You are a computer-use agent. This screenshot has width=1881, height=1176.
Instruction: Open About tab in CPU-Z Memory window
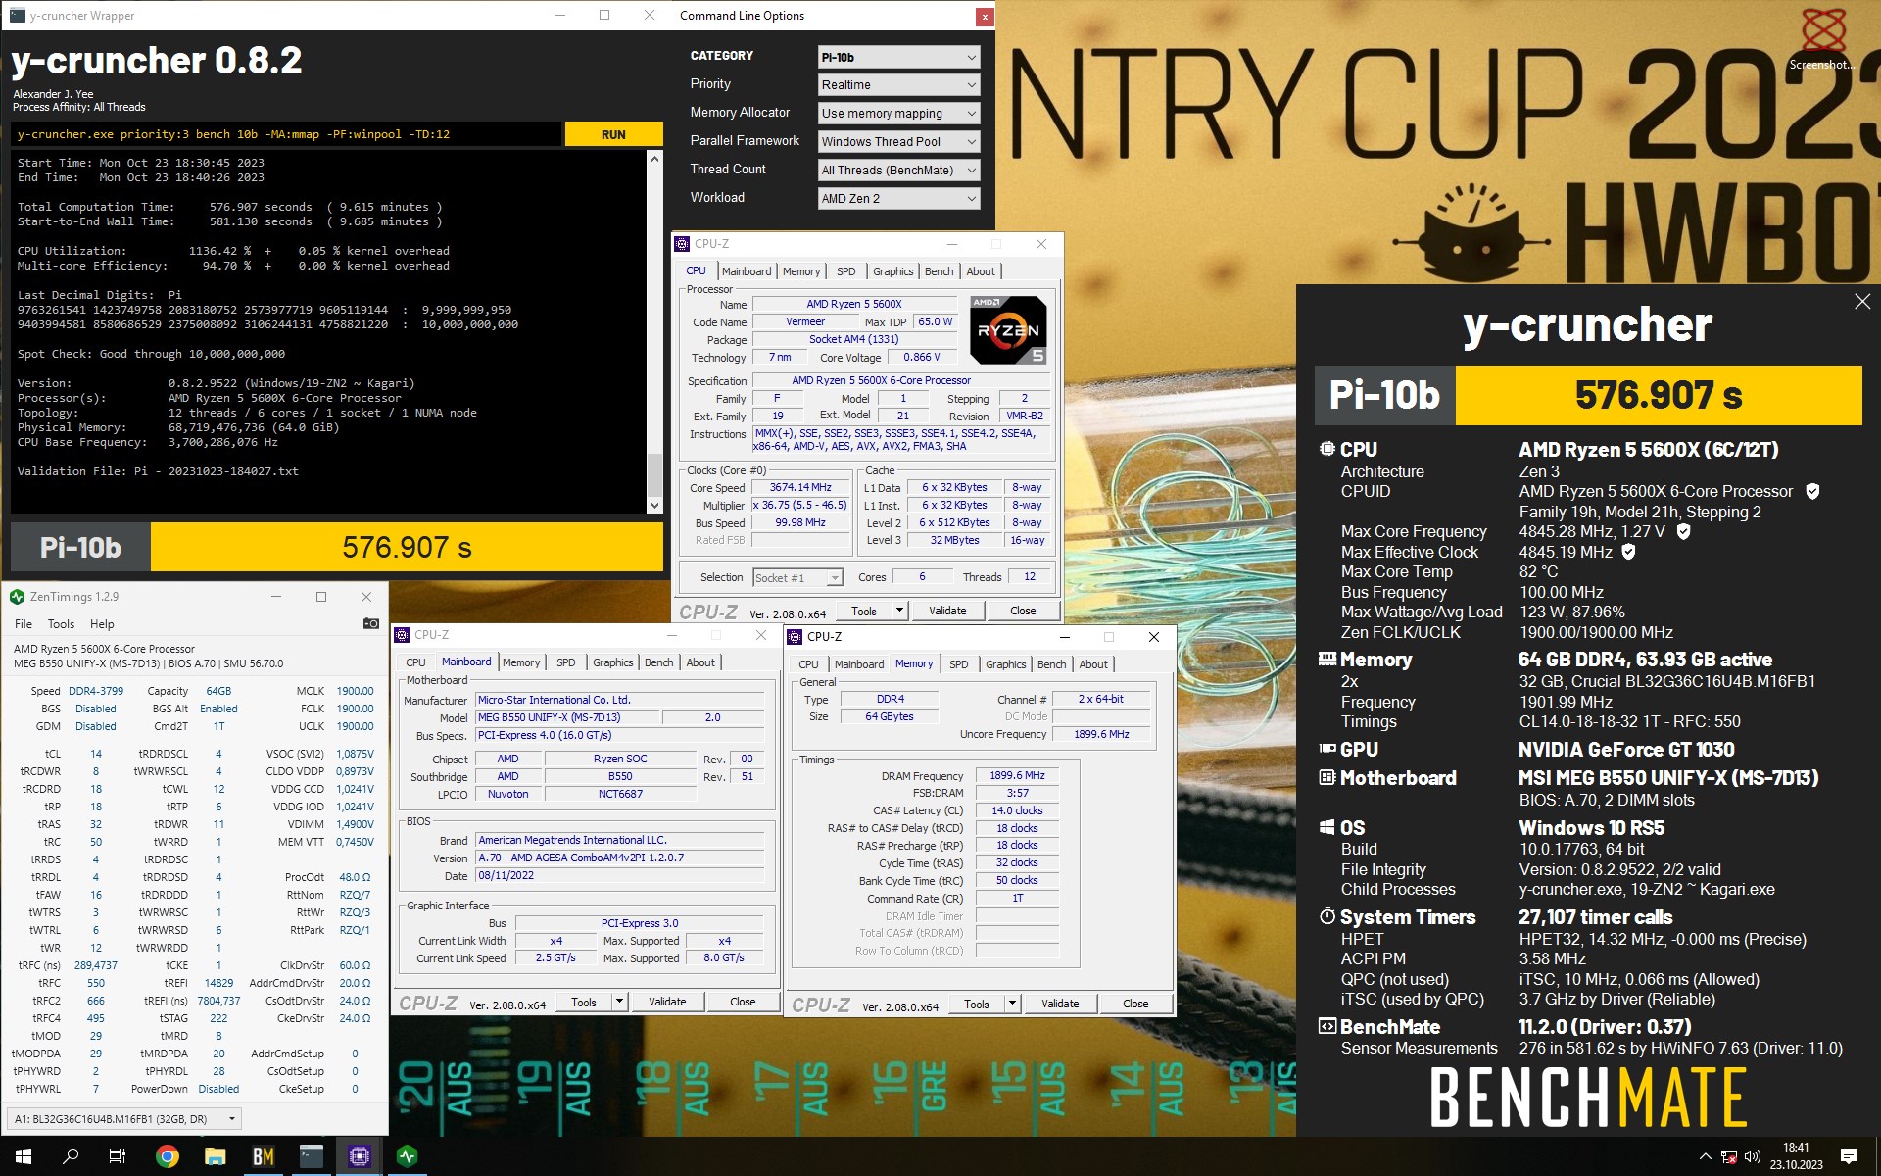(1093, 664)
